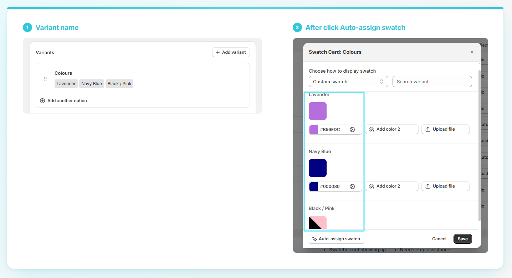512x278 pixels.
Task: Click the plus icon for Add another option
Action: tap(42, 101)
